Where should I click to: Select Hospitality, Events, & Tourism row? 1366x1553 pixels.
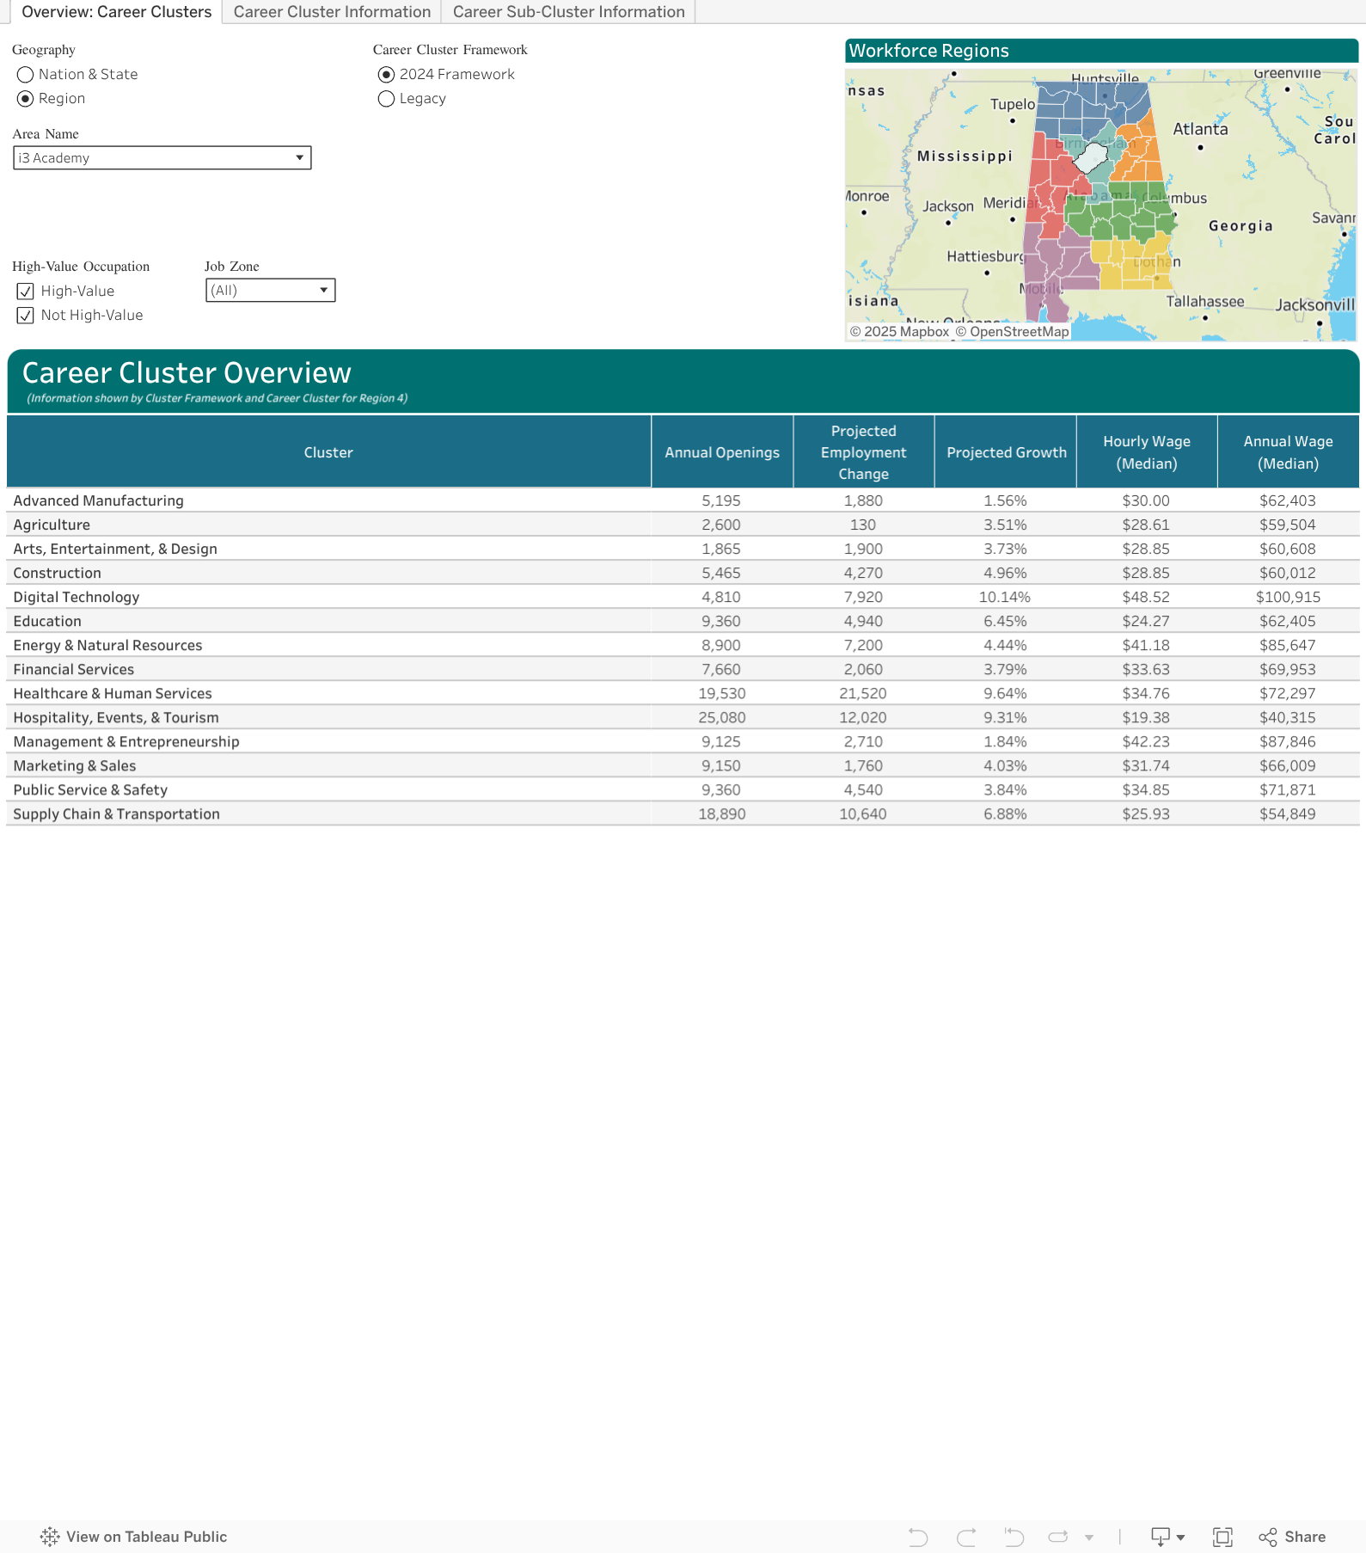[x=683, y=717]
